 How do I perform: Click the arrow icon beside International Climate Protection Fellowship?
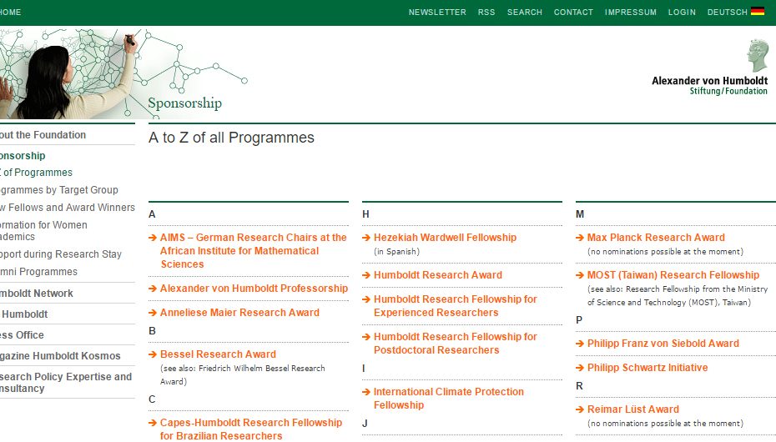click(x=366, y=392)
